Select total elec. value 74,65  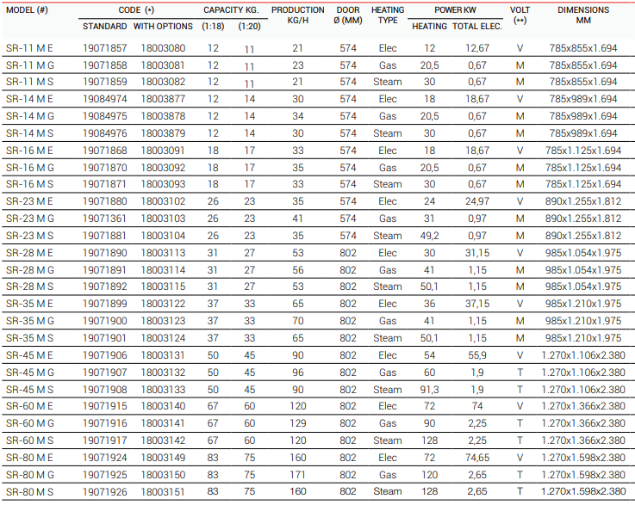pyautogui.click(x=477, y=458)
